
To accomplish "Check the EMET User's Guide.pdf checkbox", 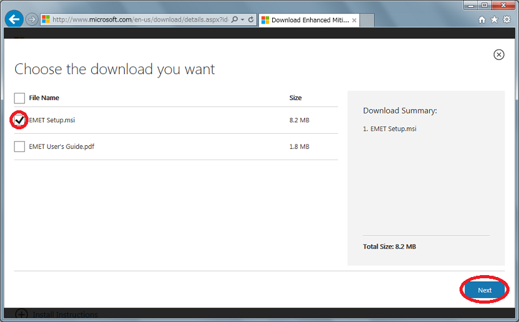I will pos(20,146).
